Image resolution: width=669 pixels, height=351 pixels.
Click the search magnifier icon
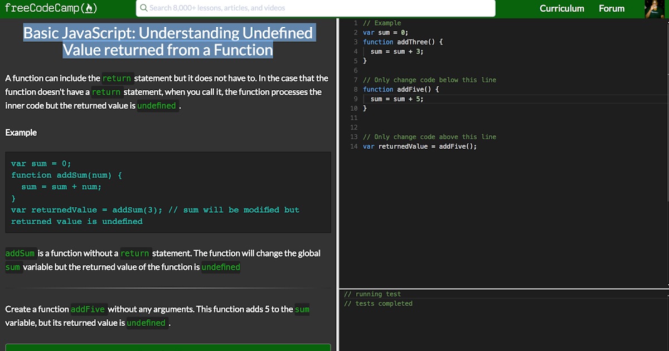(144, 8)
